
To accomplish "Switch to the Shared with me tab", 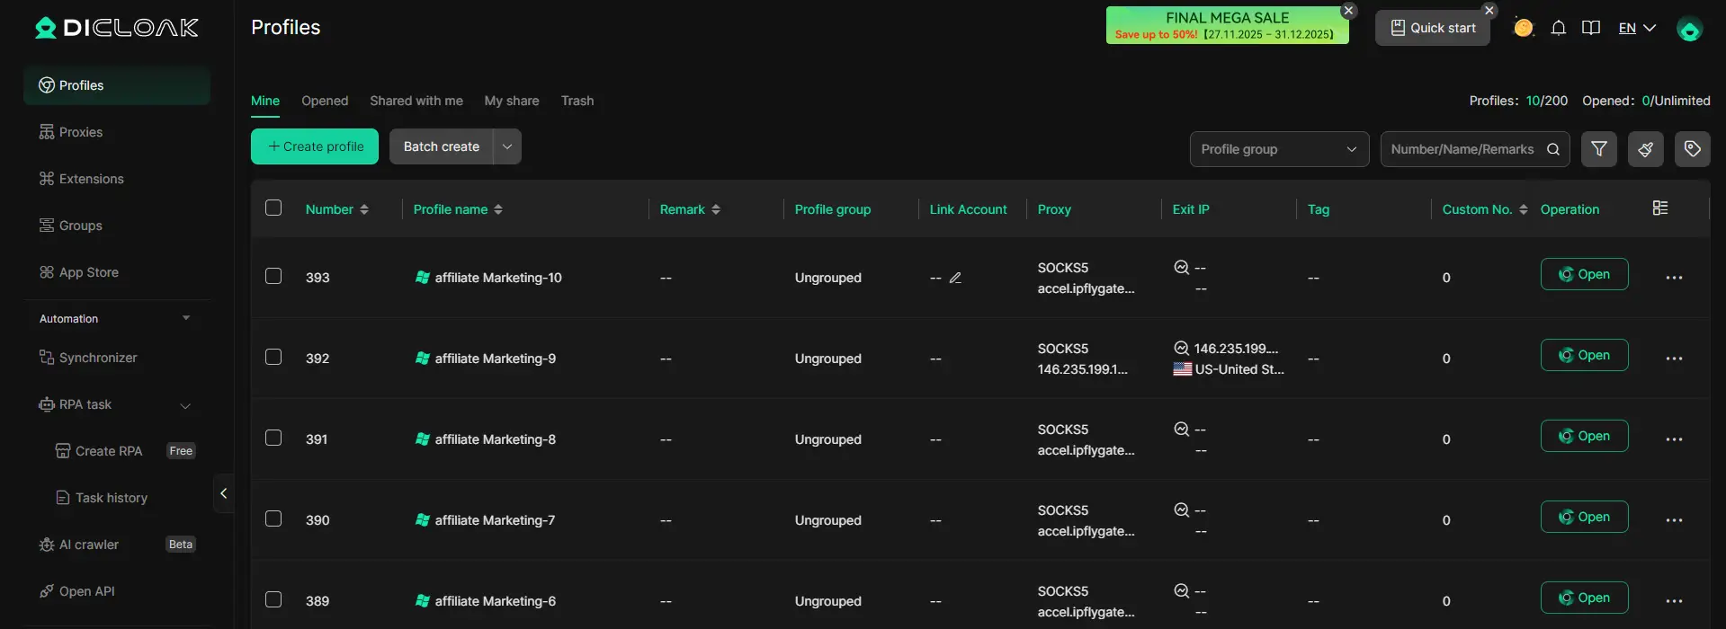I will click(416, 101).
